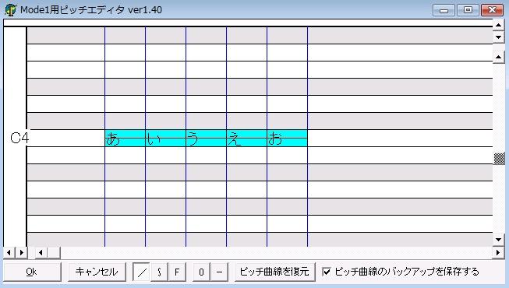Screen dimensions: 509x288
Task: Select the お note block
Action: [x=288, y=139]
